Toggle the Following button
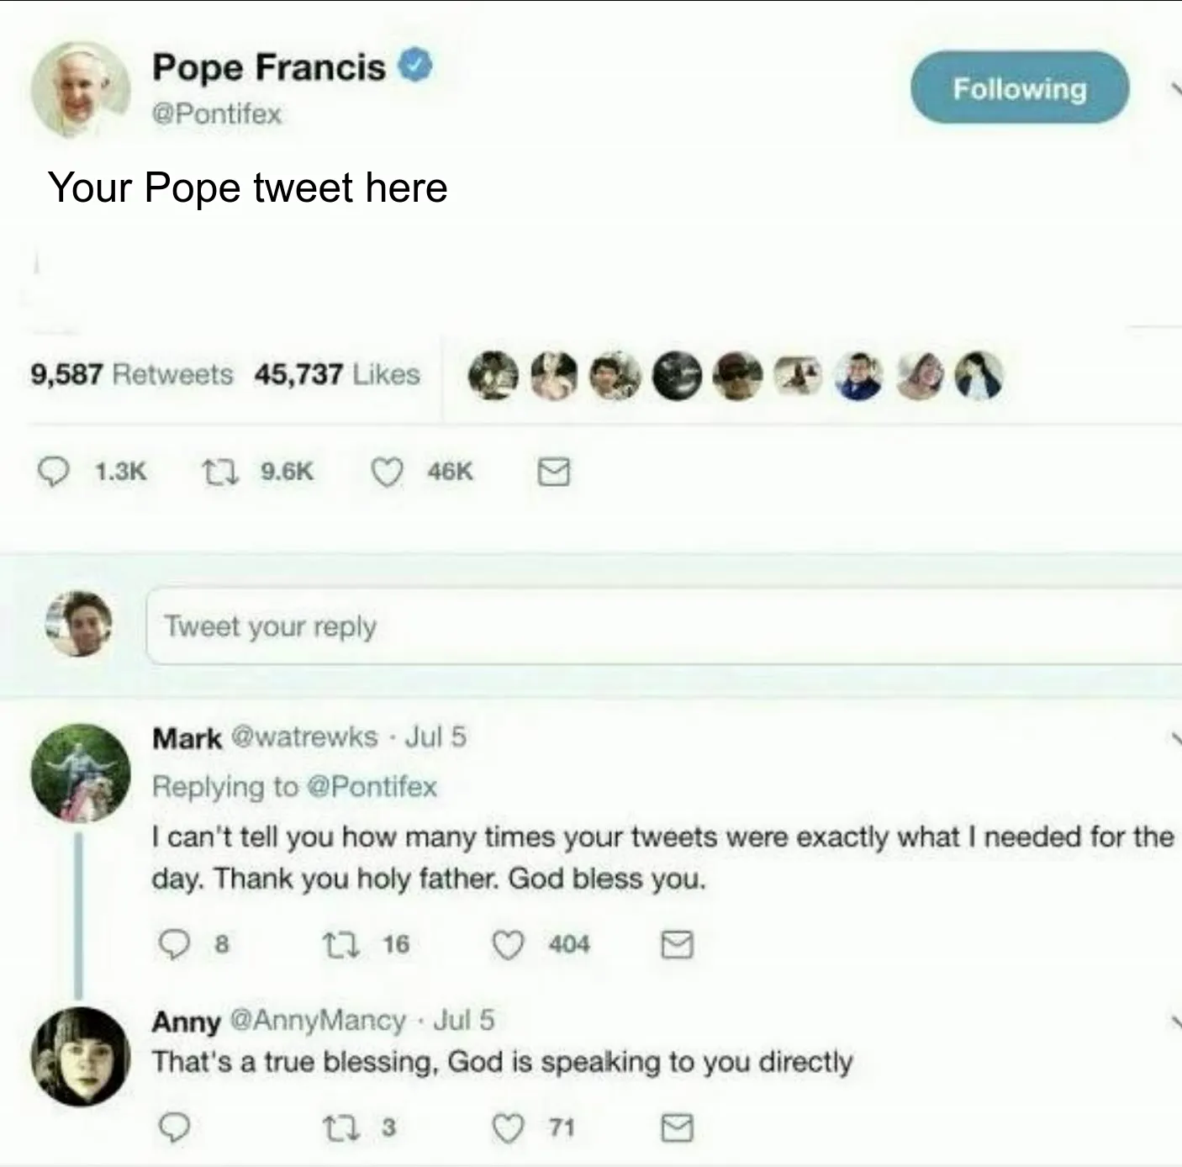1182x1167 pixels. (x=1019, y=88)
